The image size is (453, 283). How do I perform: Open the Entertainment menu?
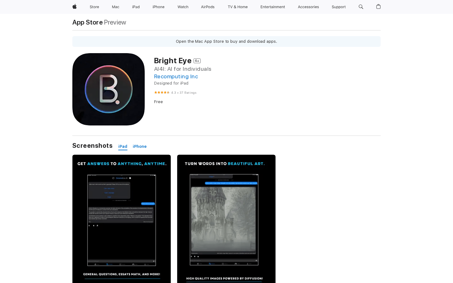tap(273, 7)
